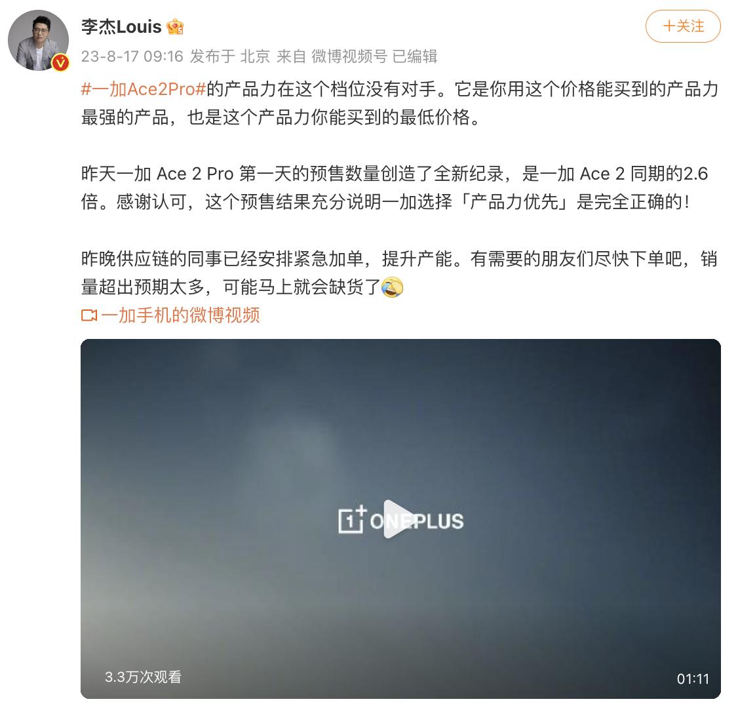Click the paragraph starting with 昨晚供应链的同事
Viewport: 738px width, 712px height.
[x=399, y=273]
